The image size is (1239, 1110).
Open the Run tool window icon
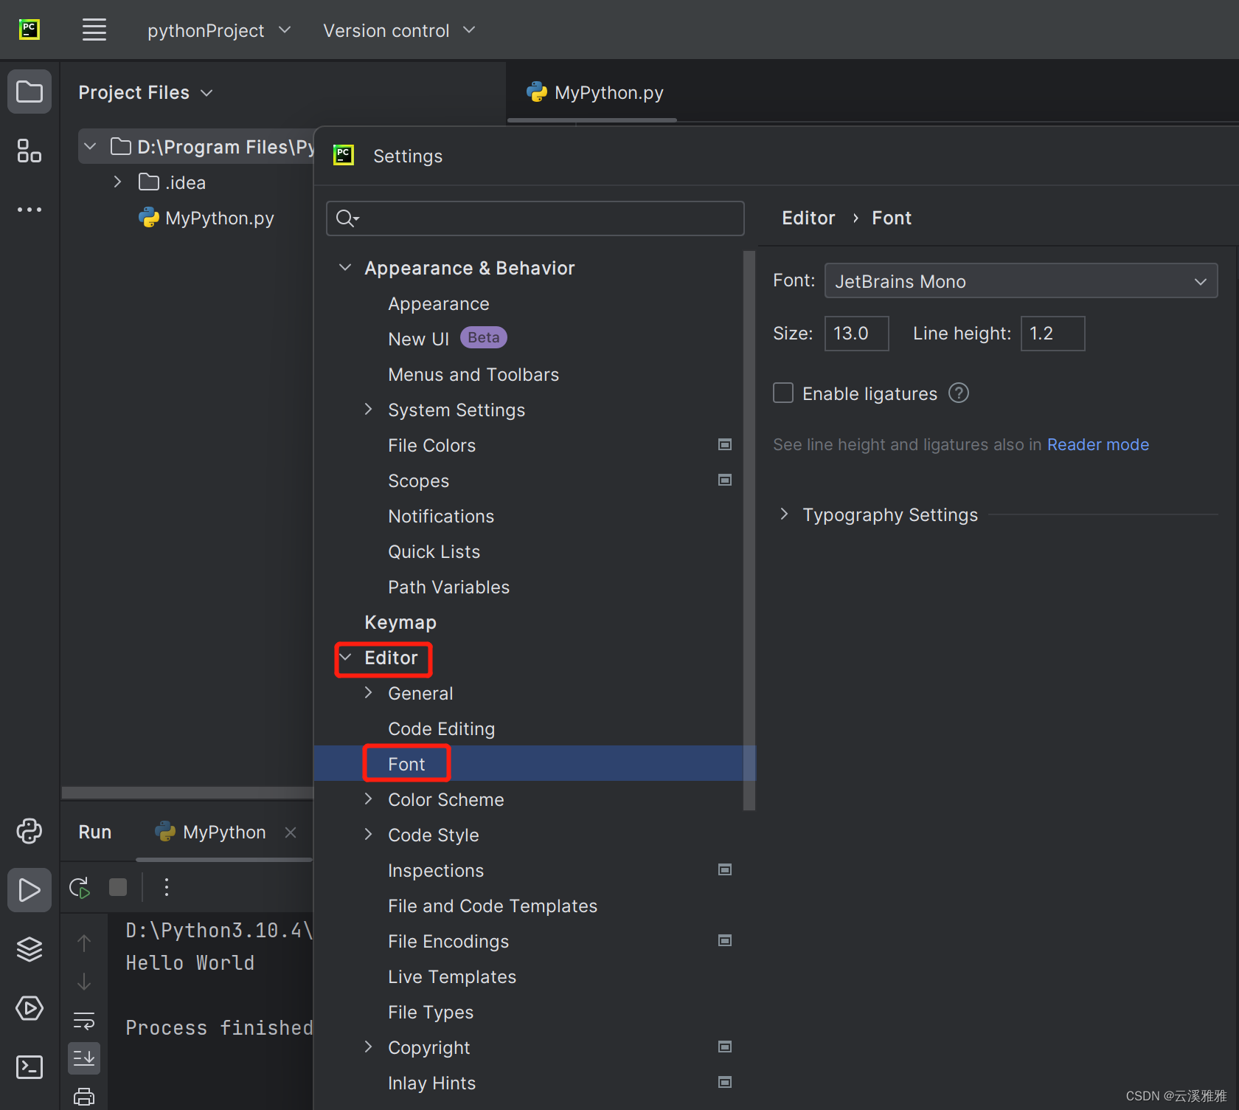pyautogui.click(x=29, y=890)
